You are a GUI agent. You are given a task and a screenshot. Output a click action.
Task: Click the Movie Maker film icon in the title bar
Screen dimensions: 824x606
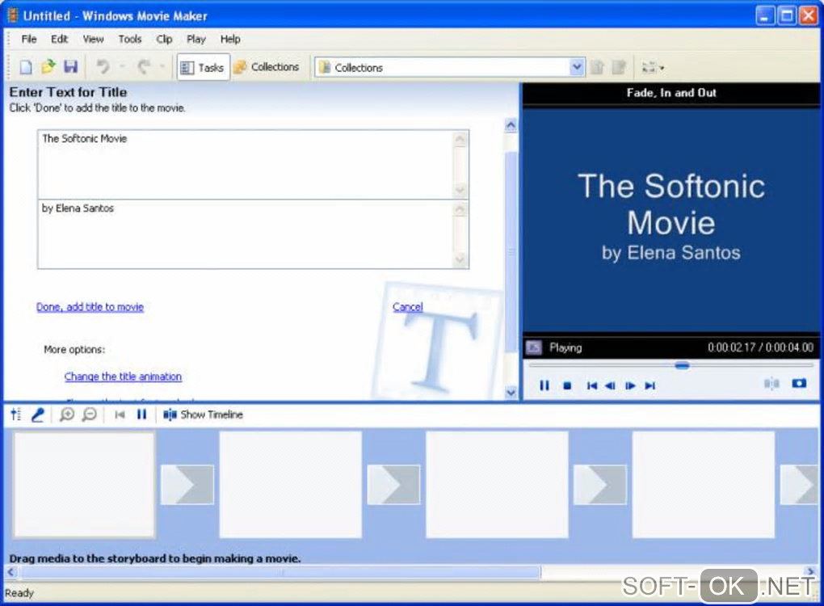(x=12, y=16)
